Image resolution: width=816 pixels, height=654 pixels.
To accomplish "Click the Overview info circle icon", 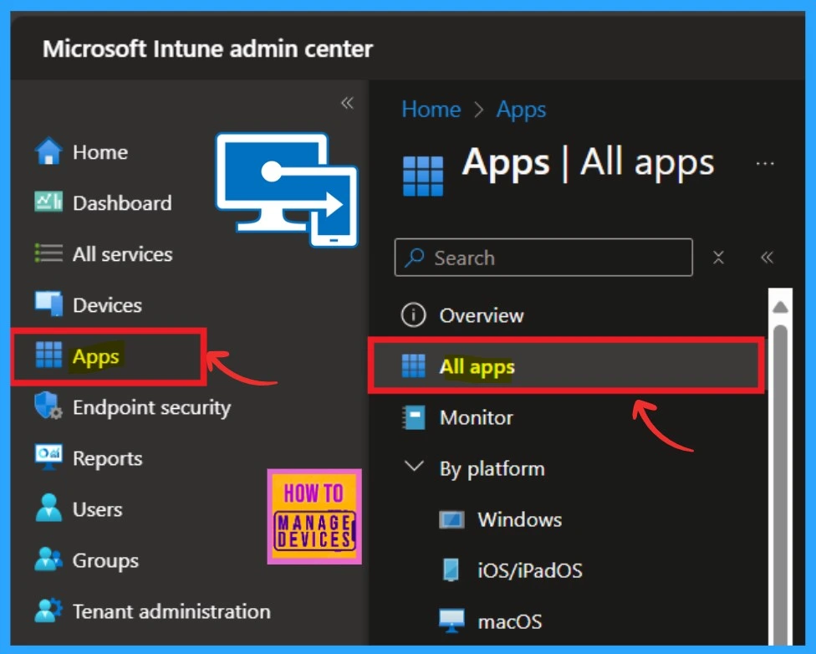I will click(413, 314).
